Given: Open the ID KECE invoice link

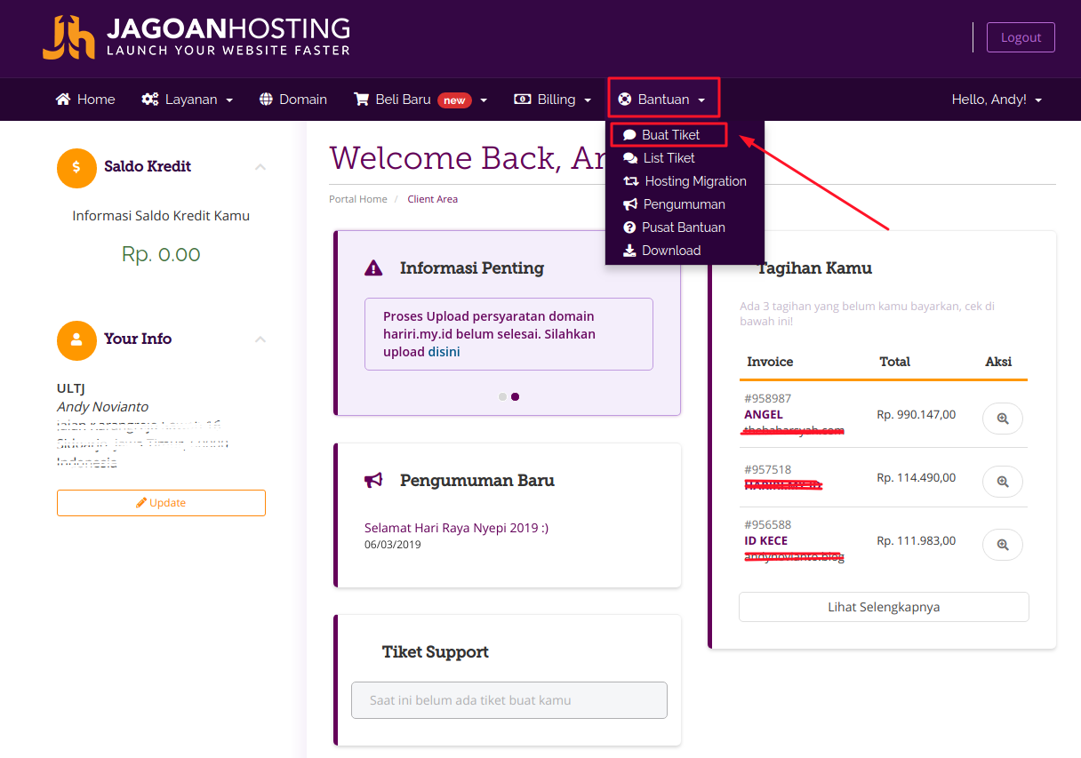Looking at the screenshot, I should (766, 541).
